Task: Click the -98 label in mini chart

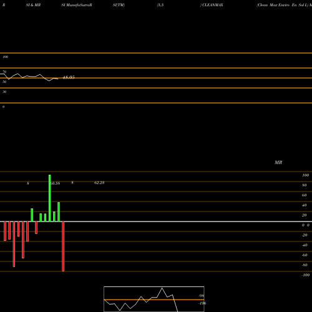Action: [x=201, y=296]
